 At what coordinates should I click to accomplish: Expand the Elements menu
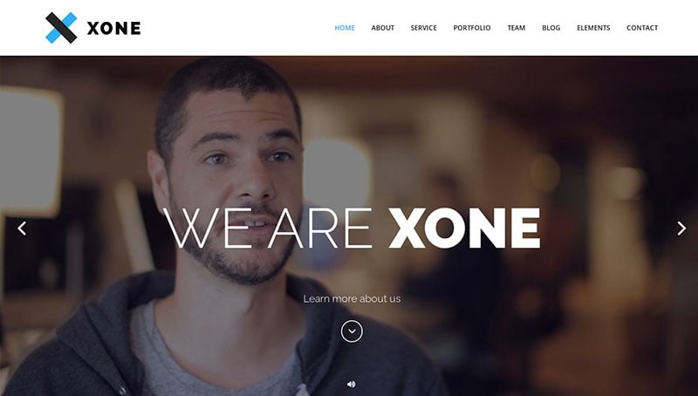click(x=593, y=28)
